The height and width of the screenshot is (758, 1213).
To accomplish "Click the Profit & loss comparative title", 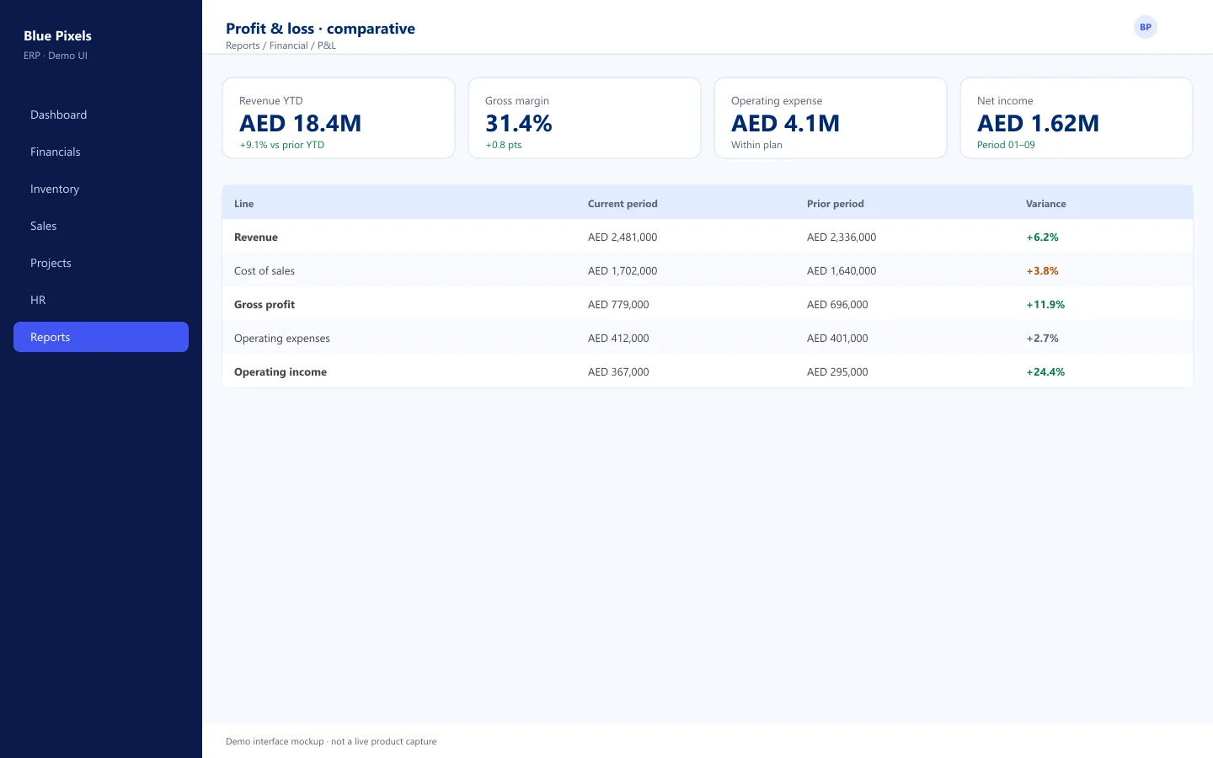I will click(x=320, y=29).
